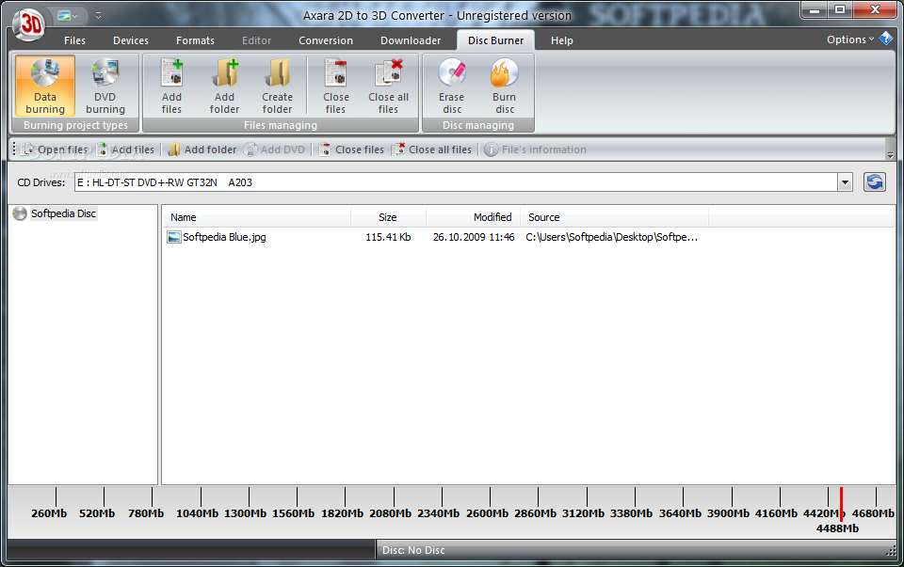Screen dimensions: 904x567
Task: Switch to the Devices tab
Action: (x=131, y=40)
